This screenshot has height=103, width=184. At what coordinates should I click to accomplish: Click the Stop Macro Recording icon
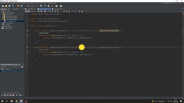82,11
